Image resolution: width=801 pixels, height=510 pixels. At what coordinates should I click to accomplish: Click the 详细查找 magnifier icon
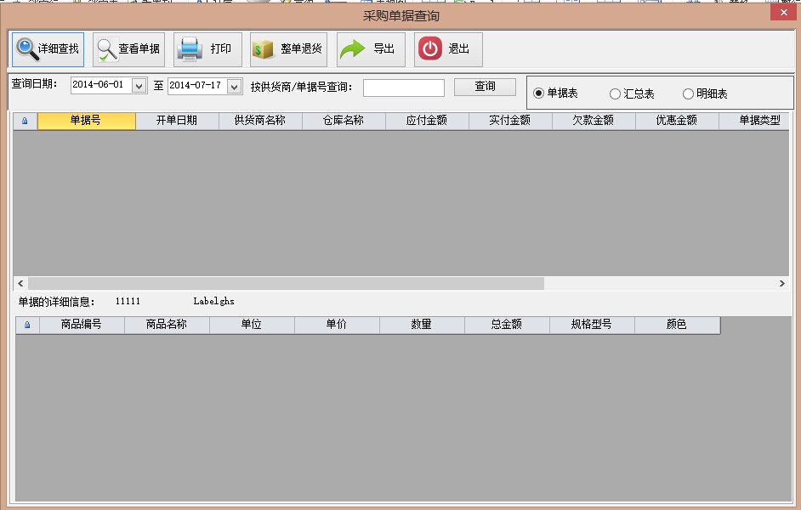[26, 49]
